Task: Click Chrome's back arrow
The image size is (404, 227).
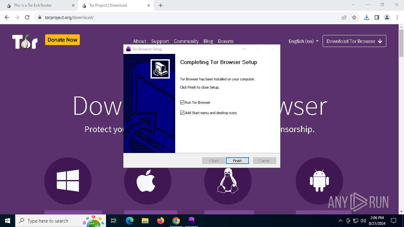Action: pyautogui.click(x=7, y=17)
